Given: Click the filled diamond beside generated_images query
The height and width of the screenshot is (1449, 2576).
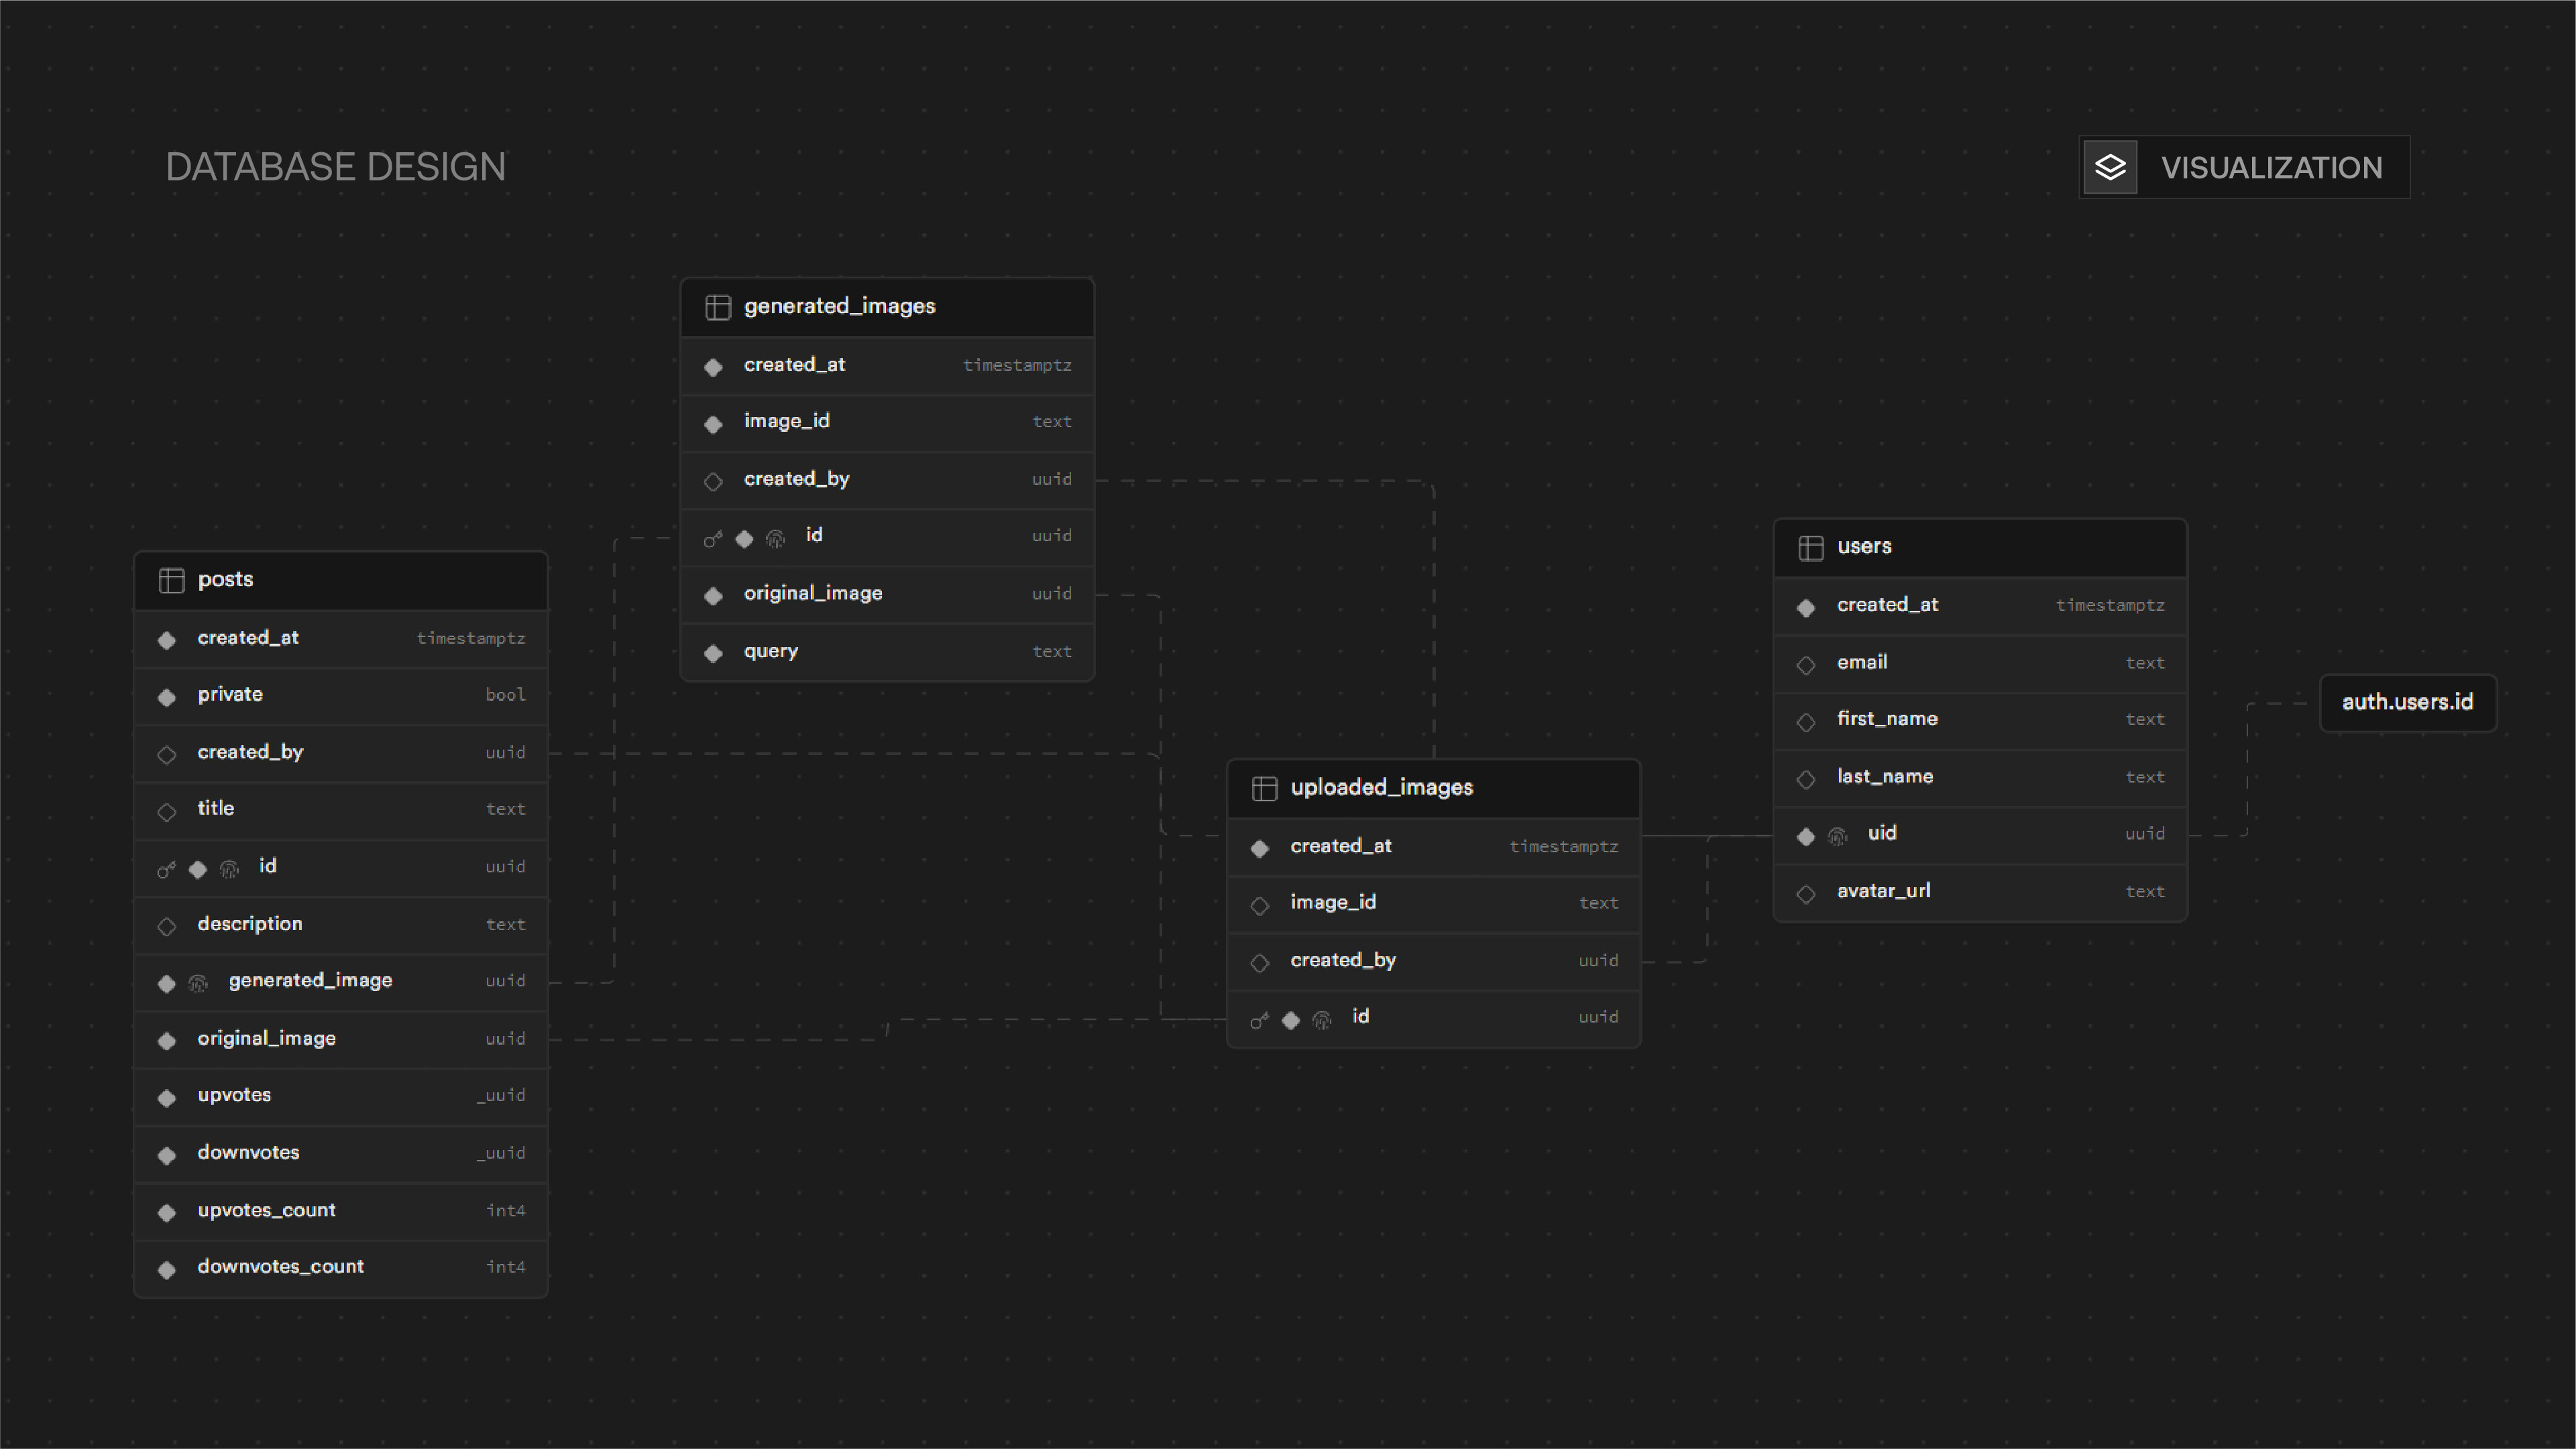Looking at the screenshot, I should click(713, 653).
